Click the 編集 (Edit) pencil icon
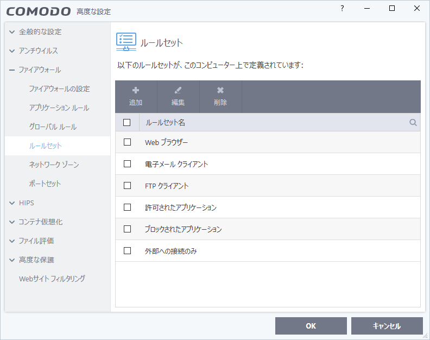Screen dimensions: 430x340 tap(178, 91)
